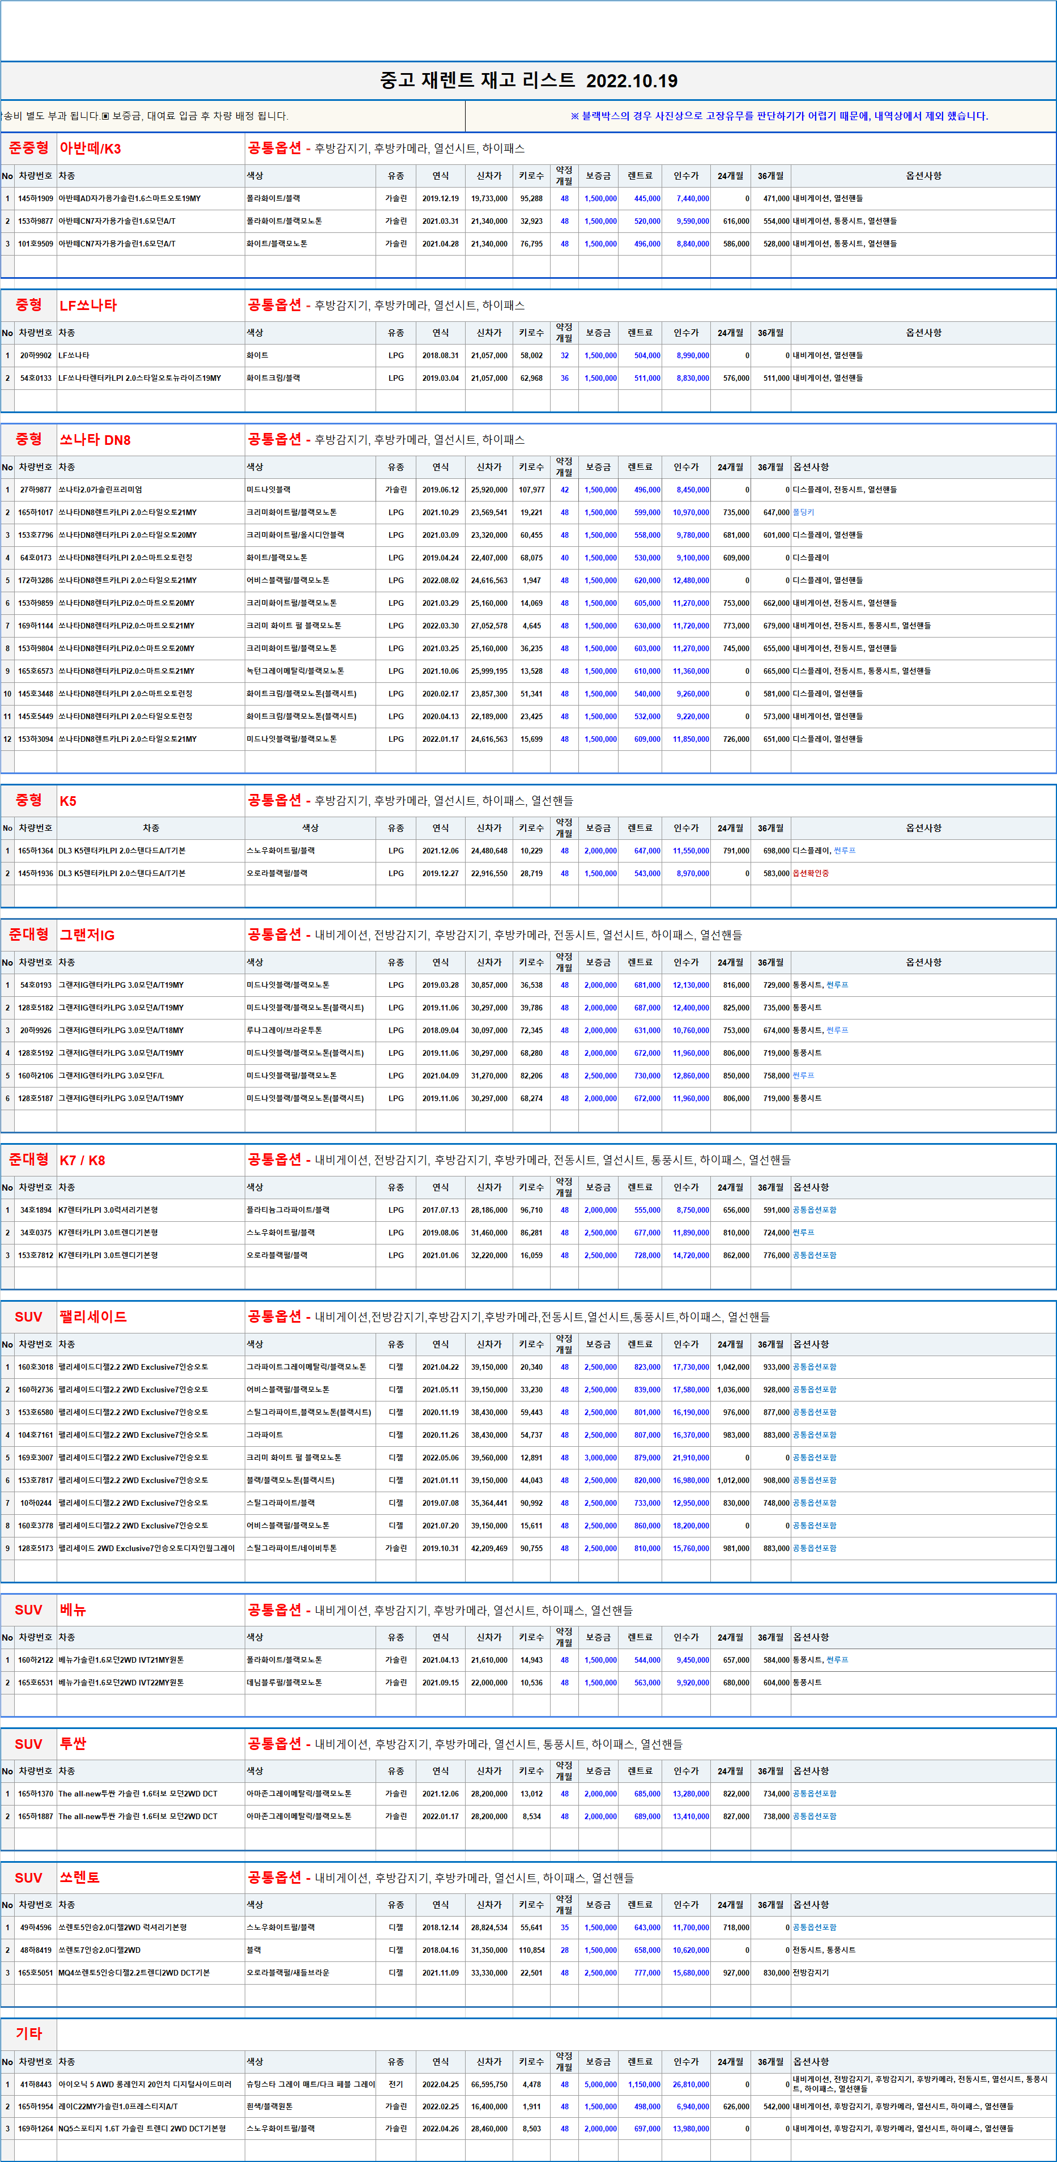Click plate number '34호1894'

tap(35, 1210)
